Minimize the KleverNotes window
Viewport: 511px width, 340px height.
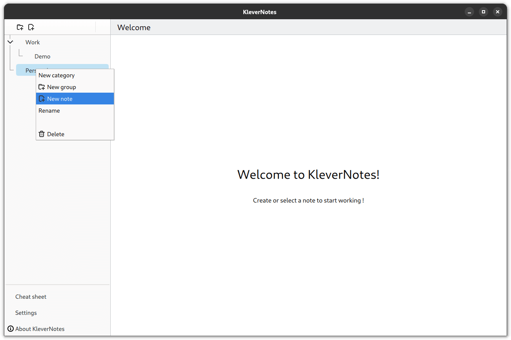pos(469,12)
